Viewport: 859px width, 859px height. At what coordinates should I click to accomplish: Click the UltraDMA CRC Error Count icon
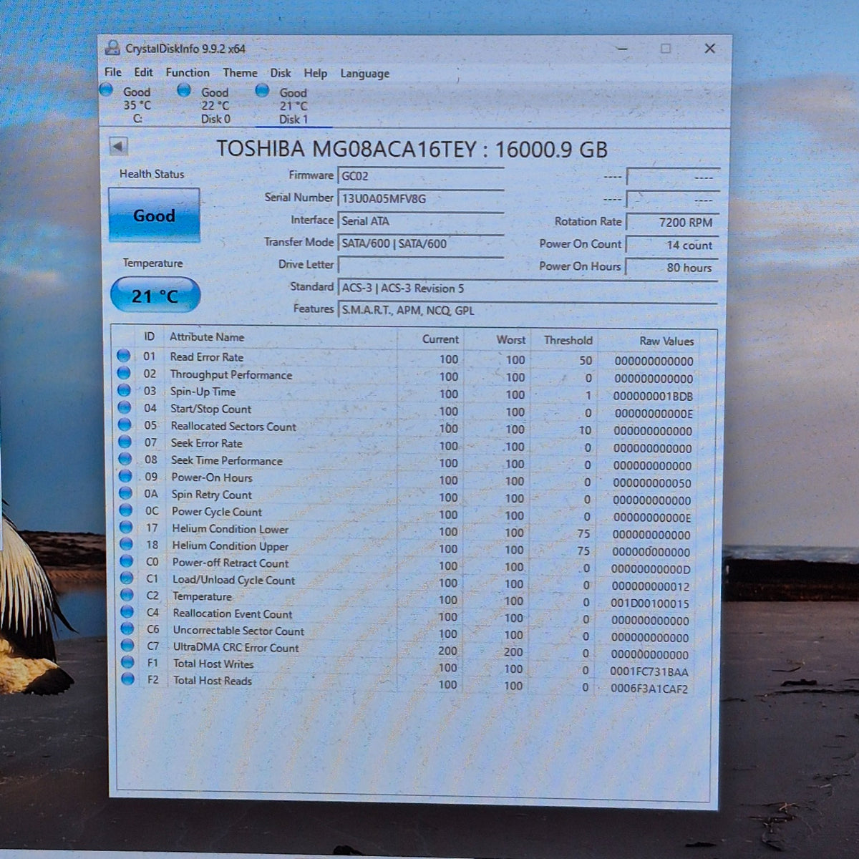click(x=127, y=646)
